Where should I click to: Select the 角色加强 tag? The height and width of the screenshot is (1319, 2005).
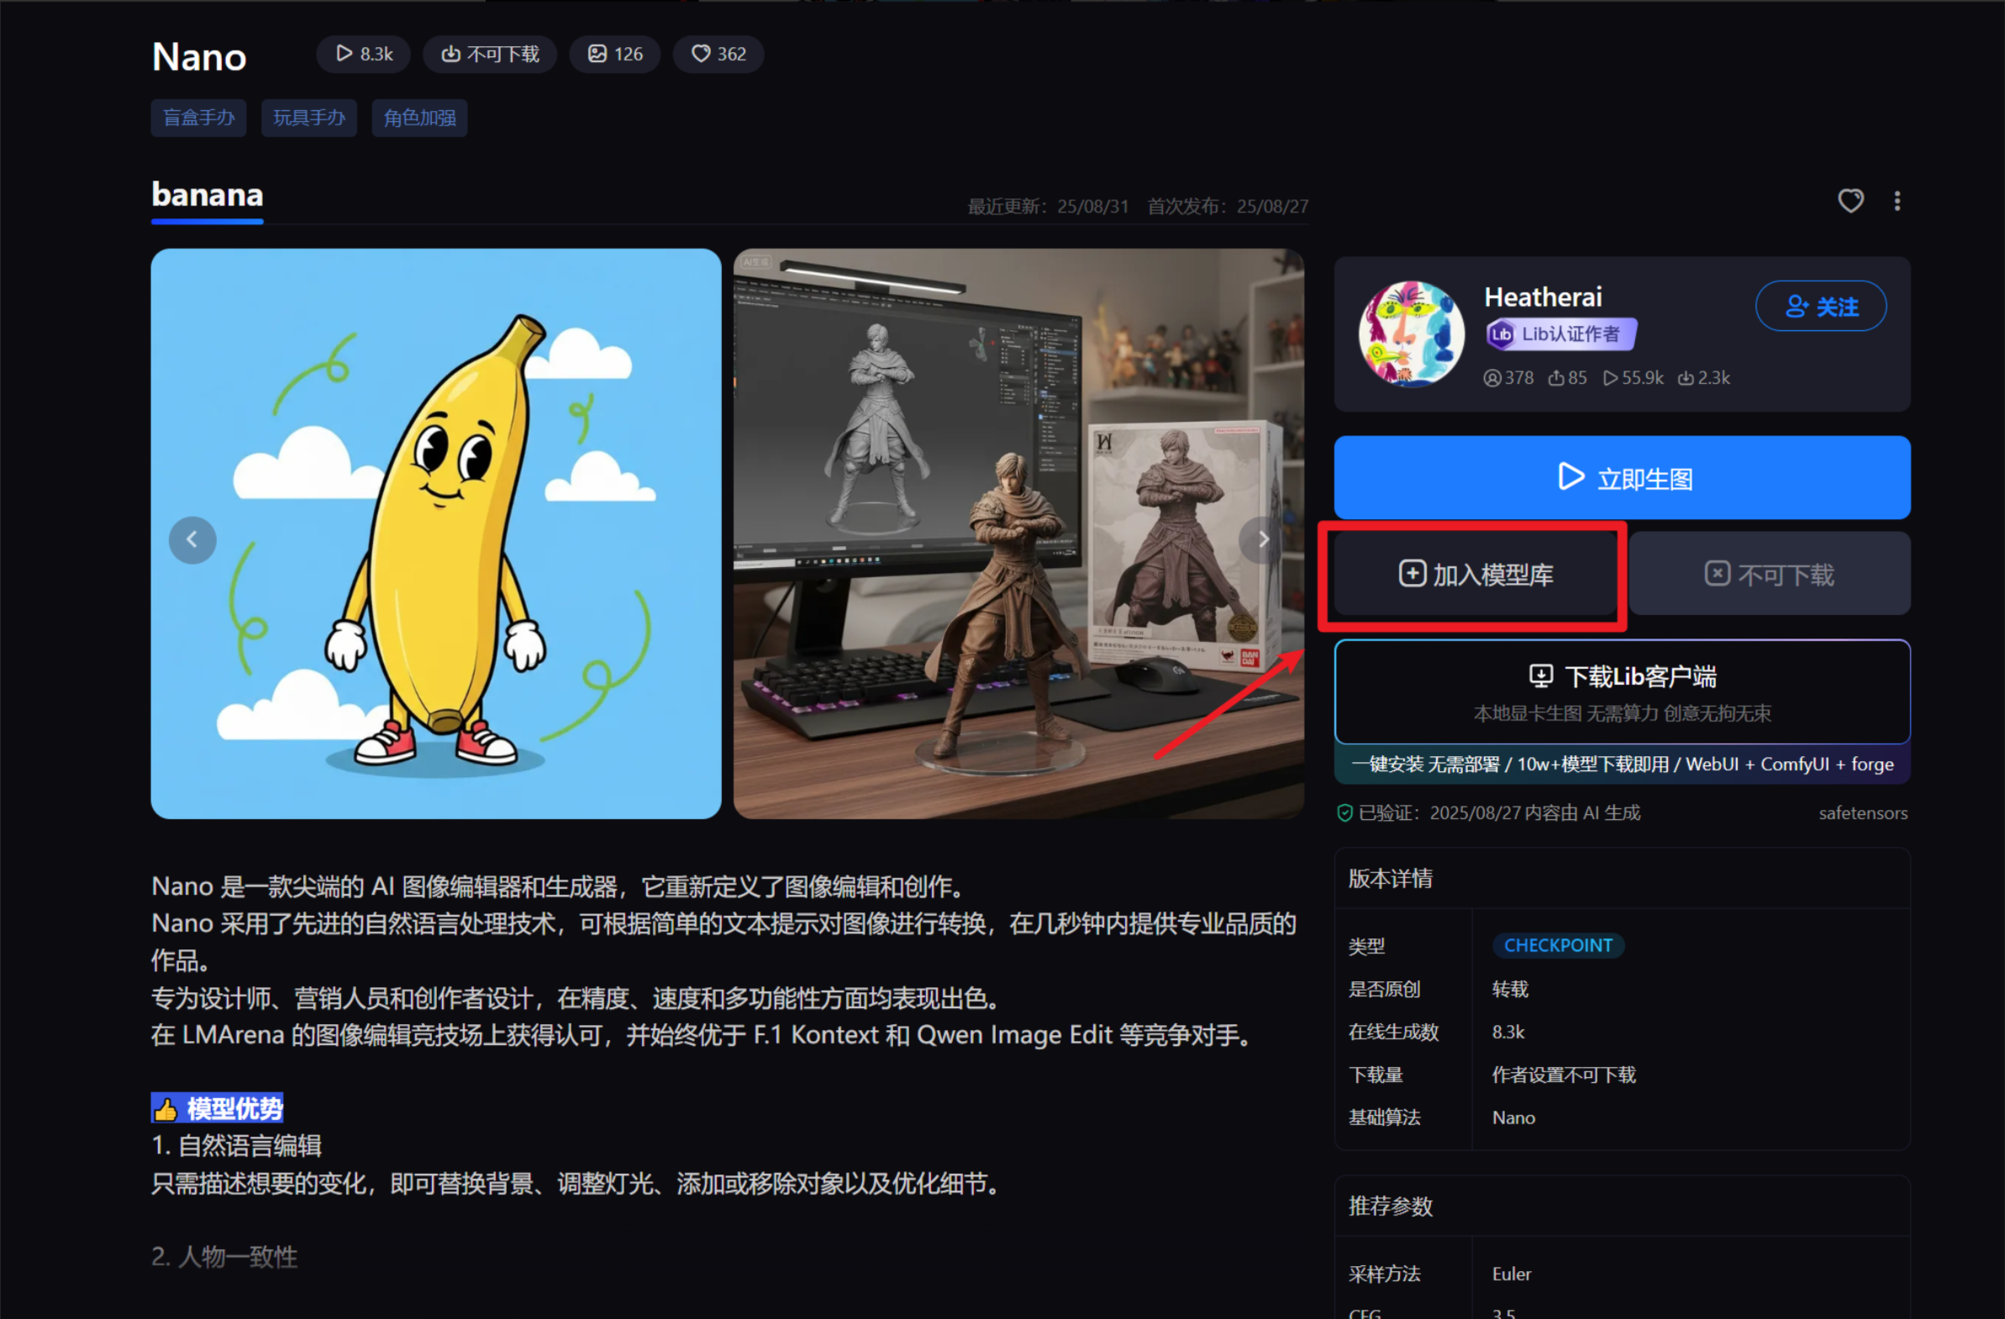[x=418, y=118]
